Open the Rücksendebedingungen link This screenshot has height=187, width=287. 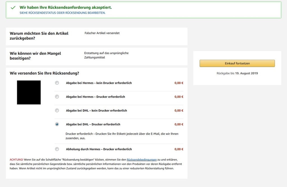[142, 160]
